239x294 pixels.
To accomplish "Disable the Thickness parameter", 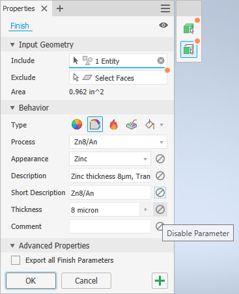I will click(160, 209).
